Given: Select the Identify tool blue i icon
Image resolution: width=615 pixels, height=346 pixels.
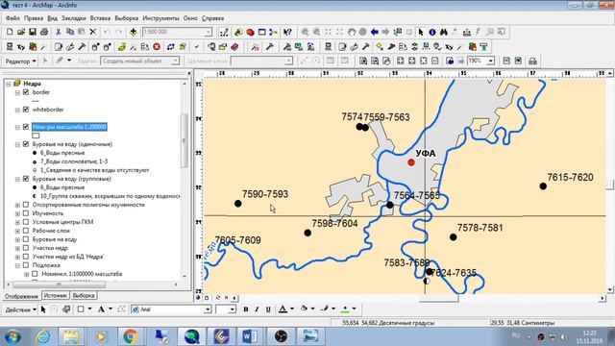Looking at the screenshot, I should click(x=431, y=32).
